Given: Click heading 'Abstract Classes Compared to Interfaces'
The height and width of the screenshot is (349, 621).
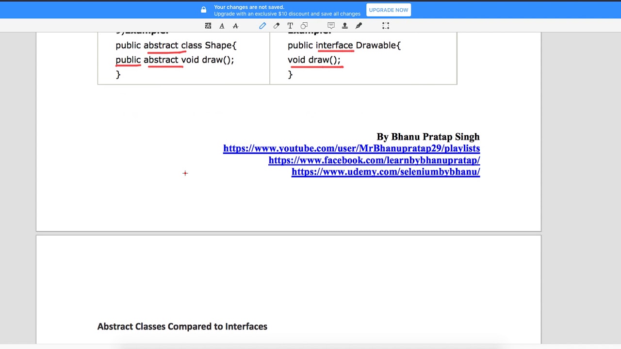Looking at the screenshot, I should (182, 326).
